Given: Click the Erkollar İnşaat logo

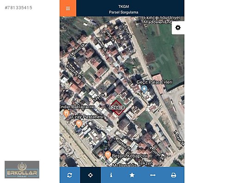Looking at the screenshot, I should pyautogui.click(x=22, y=170).
